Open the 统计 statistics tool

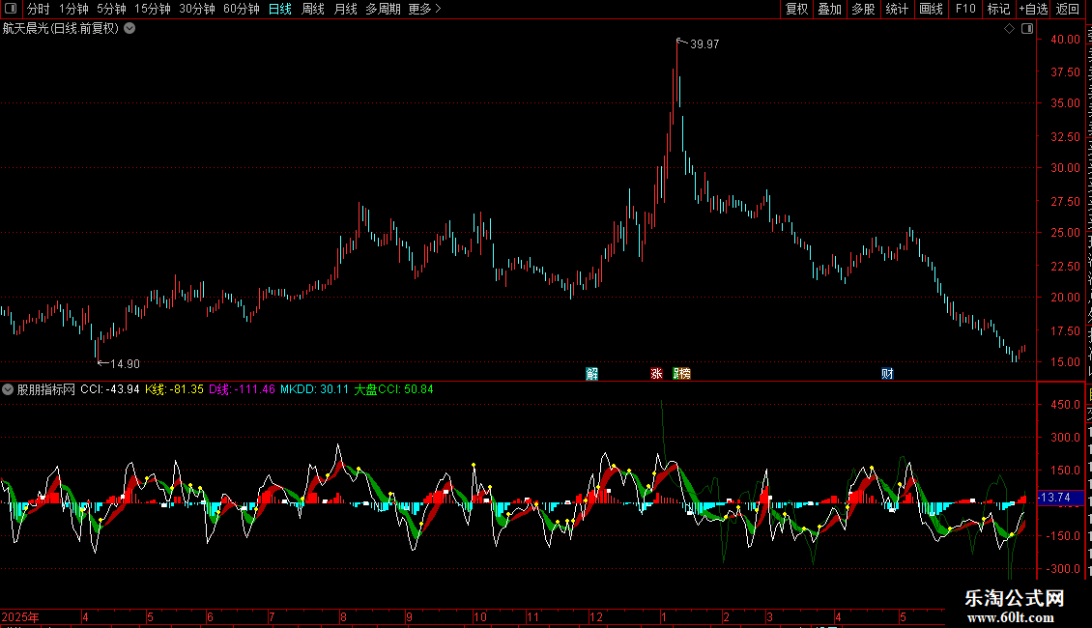[896, 9]
